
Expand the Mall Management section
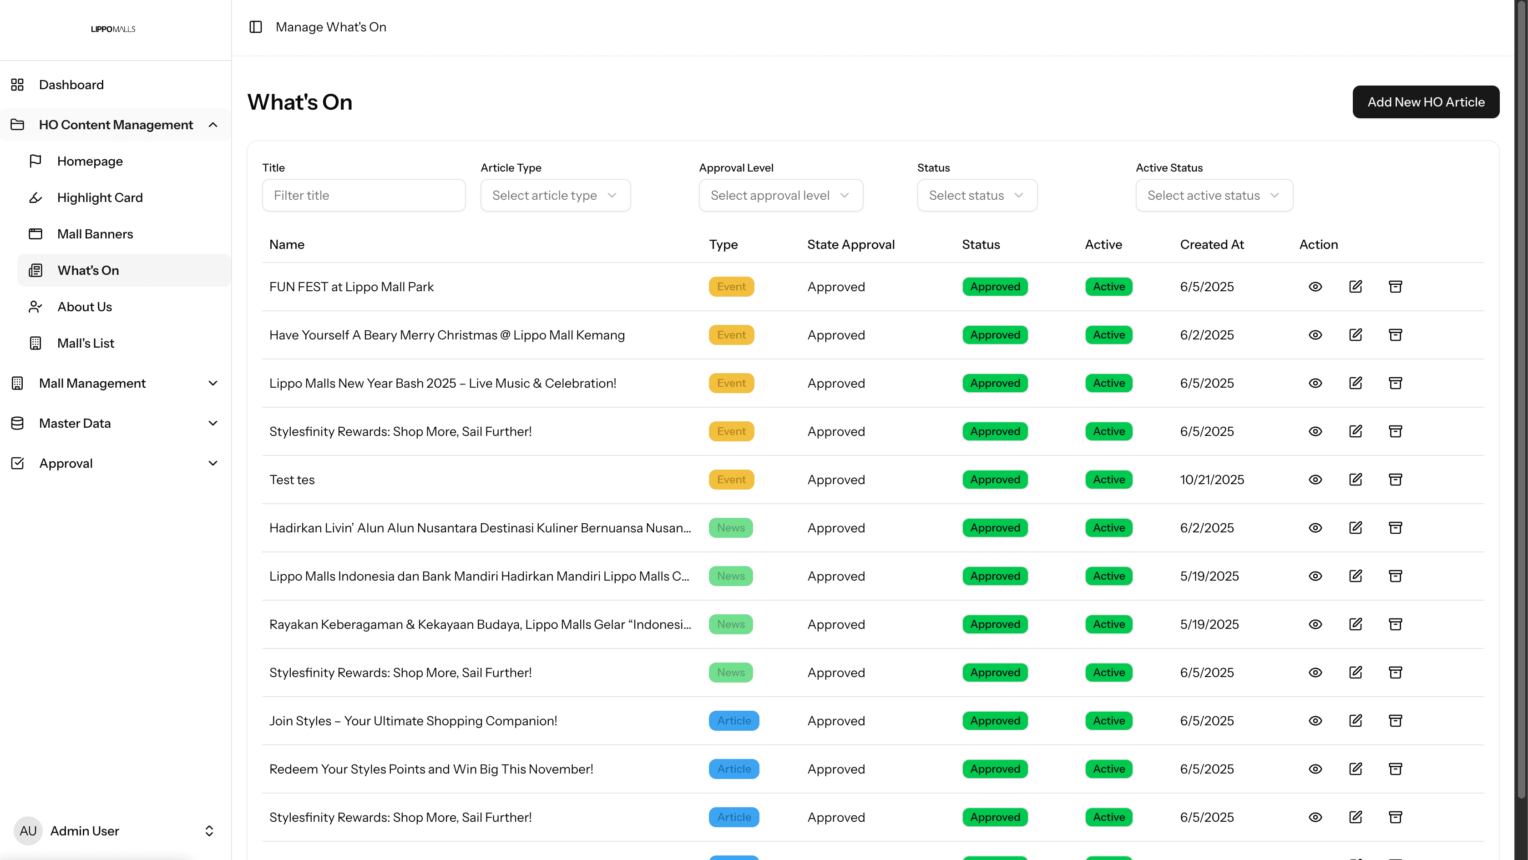point(116,384)
